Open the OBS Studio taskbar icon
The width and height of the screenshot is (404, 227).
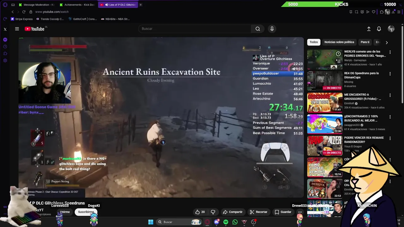(x=253, y=222)
